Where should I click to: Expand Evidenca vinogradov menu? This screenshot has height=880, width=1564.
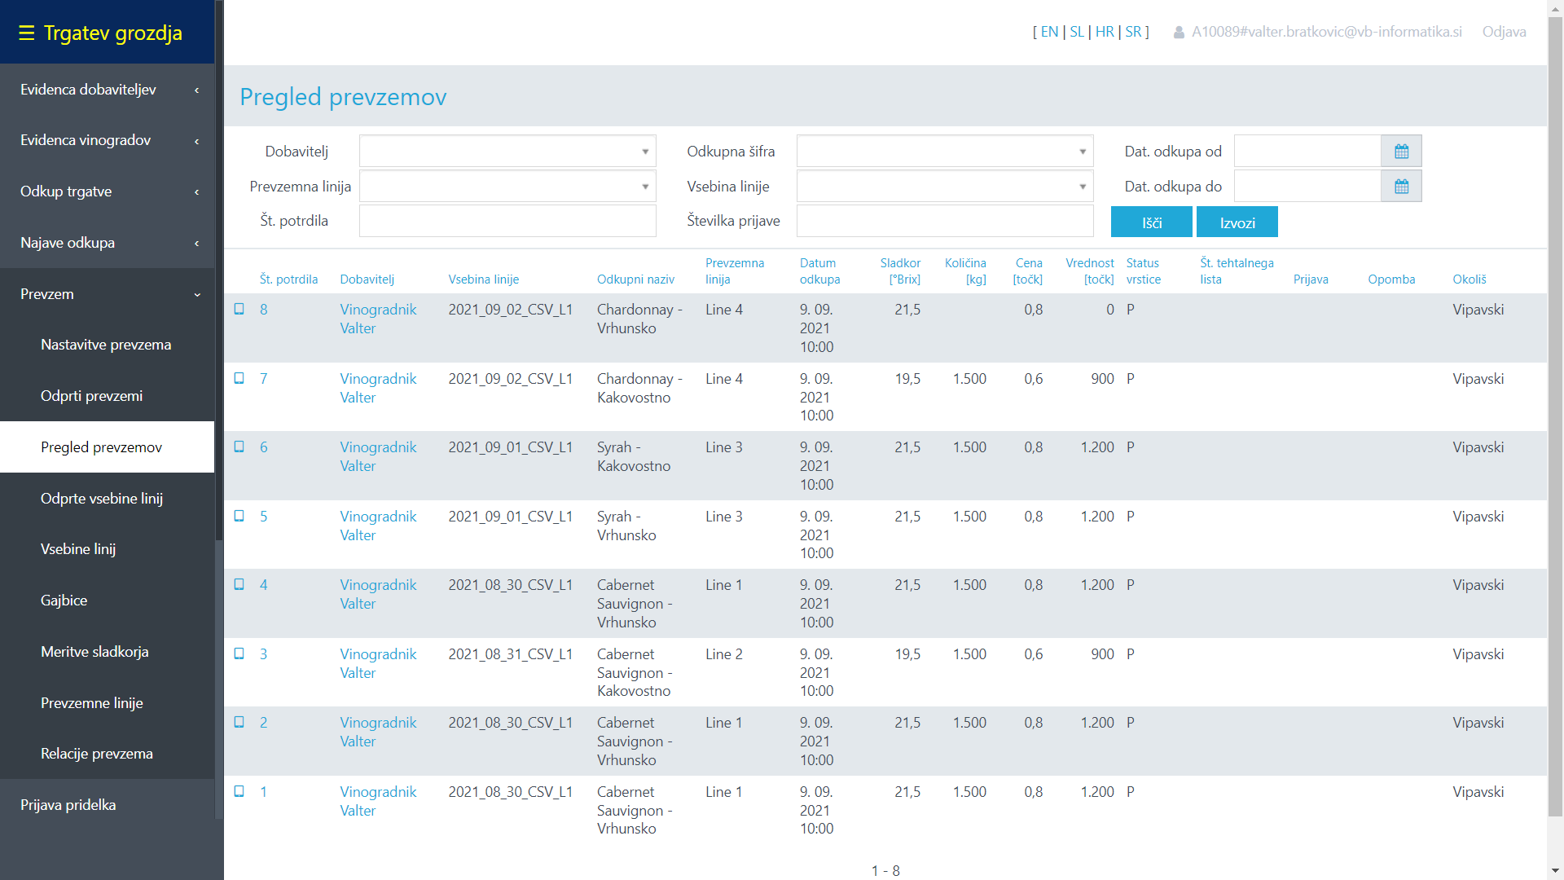(108, 140)
